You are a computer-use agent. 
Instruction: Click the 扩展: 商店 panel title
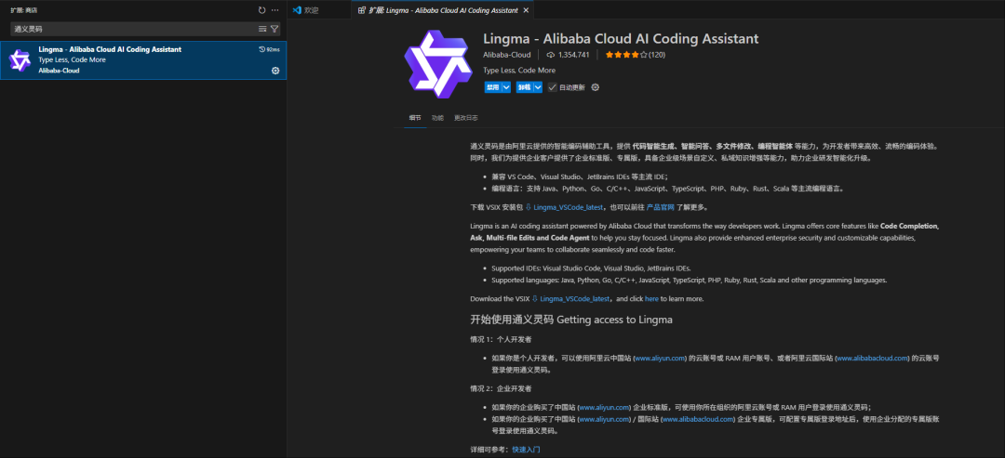click(23, 10)
